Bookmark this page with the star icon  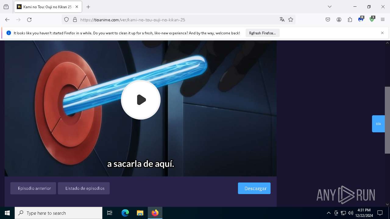291,20
